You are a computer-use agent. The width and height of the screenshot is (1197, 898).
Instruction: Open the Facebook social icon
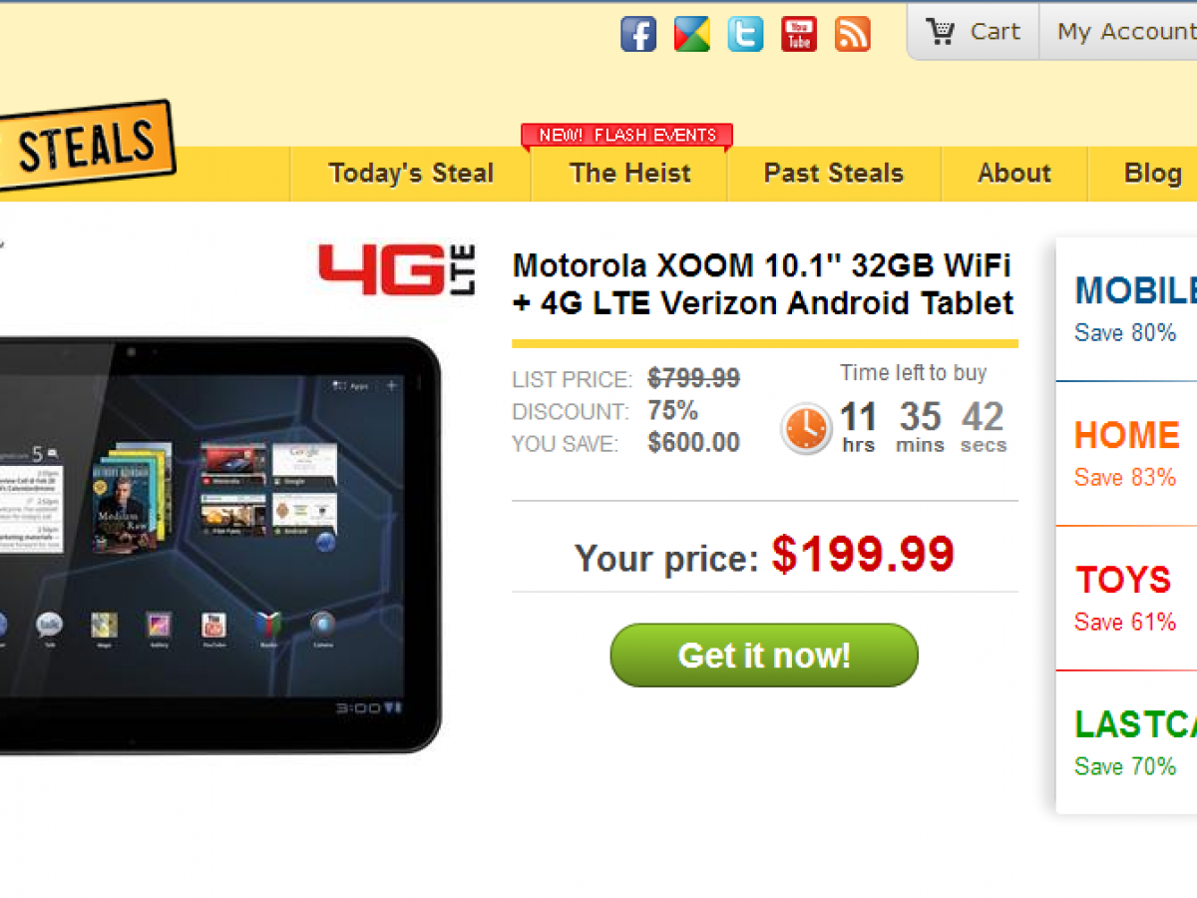[638, 34]
